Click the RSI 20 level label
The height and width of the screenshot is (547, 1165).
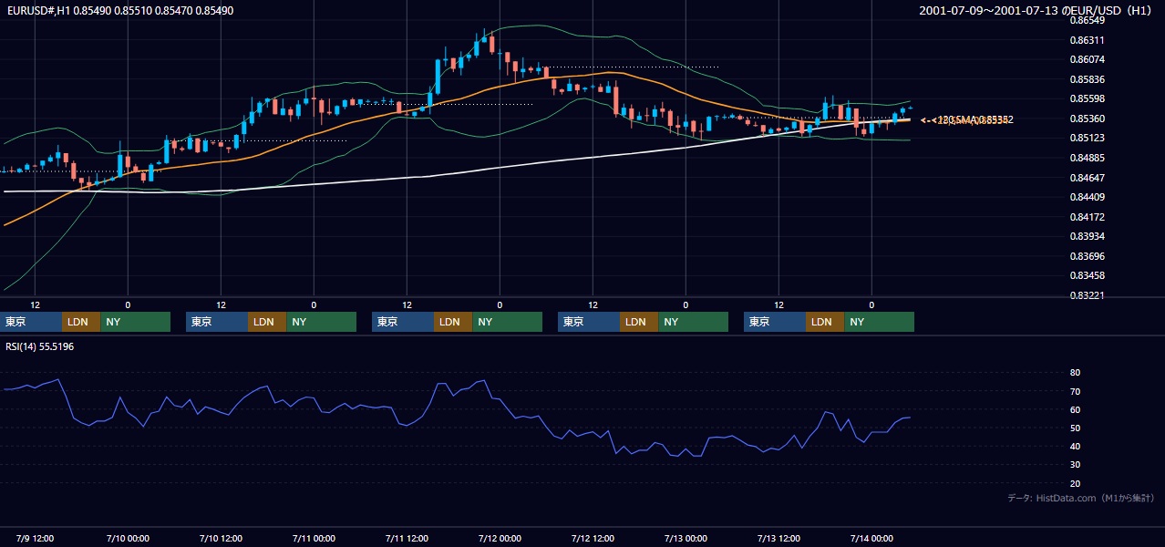(x=1075, y=483)
